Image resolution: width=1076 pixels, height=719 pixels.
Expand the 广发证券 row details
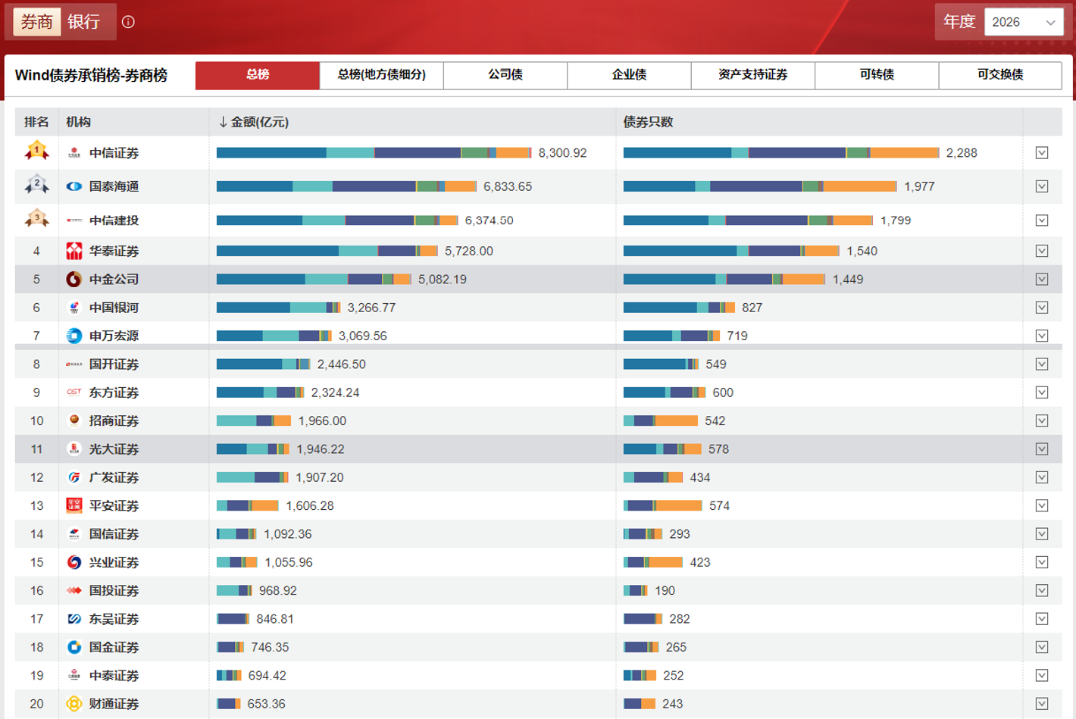1042,477
